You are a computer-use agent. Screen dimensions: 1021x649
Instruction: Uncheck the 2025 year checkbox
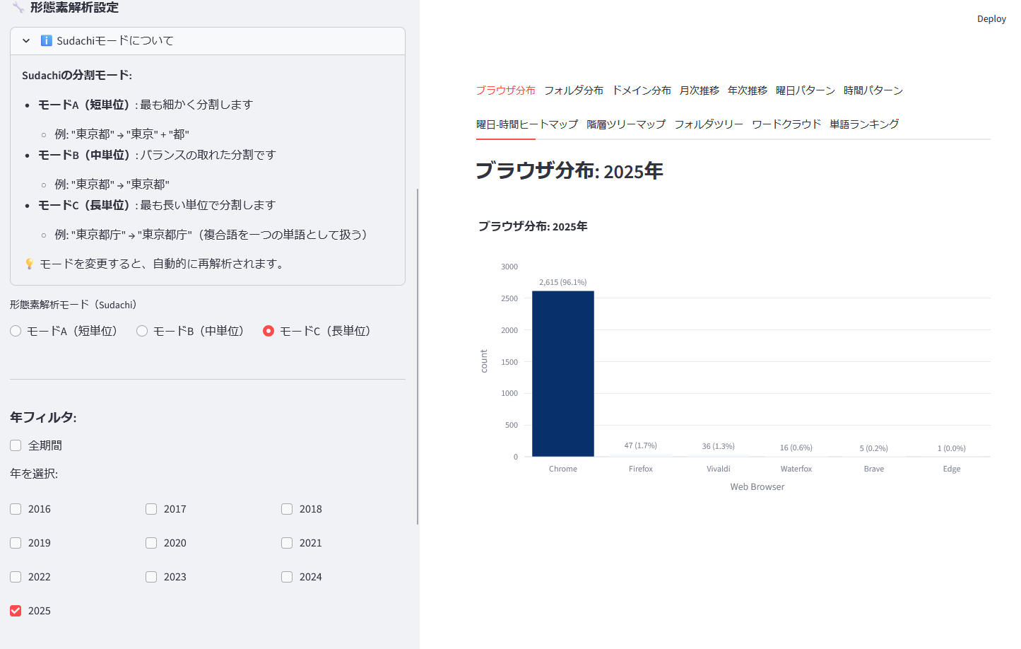(16, 610)
